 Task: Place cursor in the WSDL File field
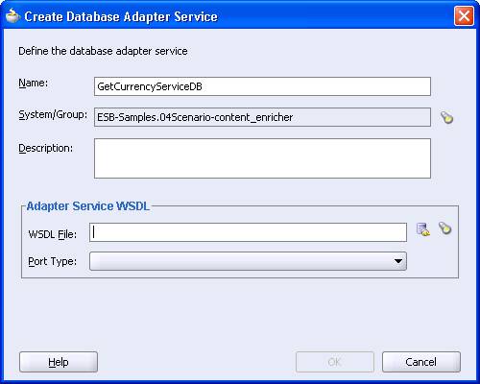(248, 232)
